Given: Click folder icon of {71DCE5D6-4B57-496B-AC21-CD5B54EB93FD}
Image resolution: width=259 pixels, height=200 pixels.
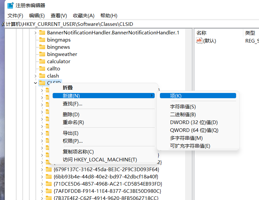Looking at the screenshot, I should click(48, 184).
